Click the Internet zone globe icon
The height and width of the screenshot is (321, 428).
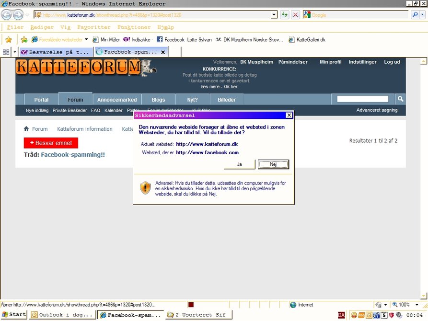tap(293, 305)
